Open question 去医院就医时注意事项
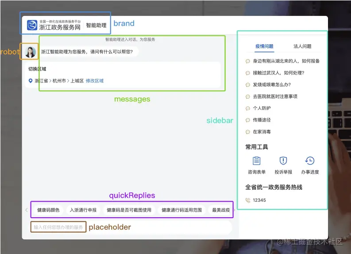 coord(275,97)
